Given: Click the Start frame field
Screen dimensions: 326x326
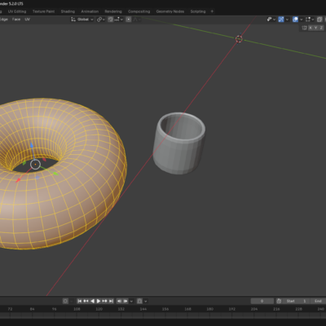Looking at the screenshot, I should click(296, 301).
